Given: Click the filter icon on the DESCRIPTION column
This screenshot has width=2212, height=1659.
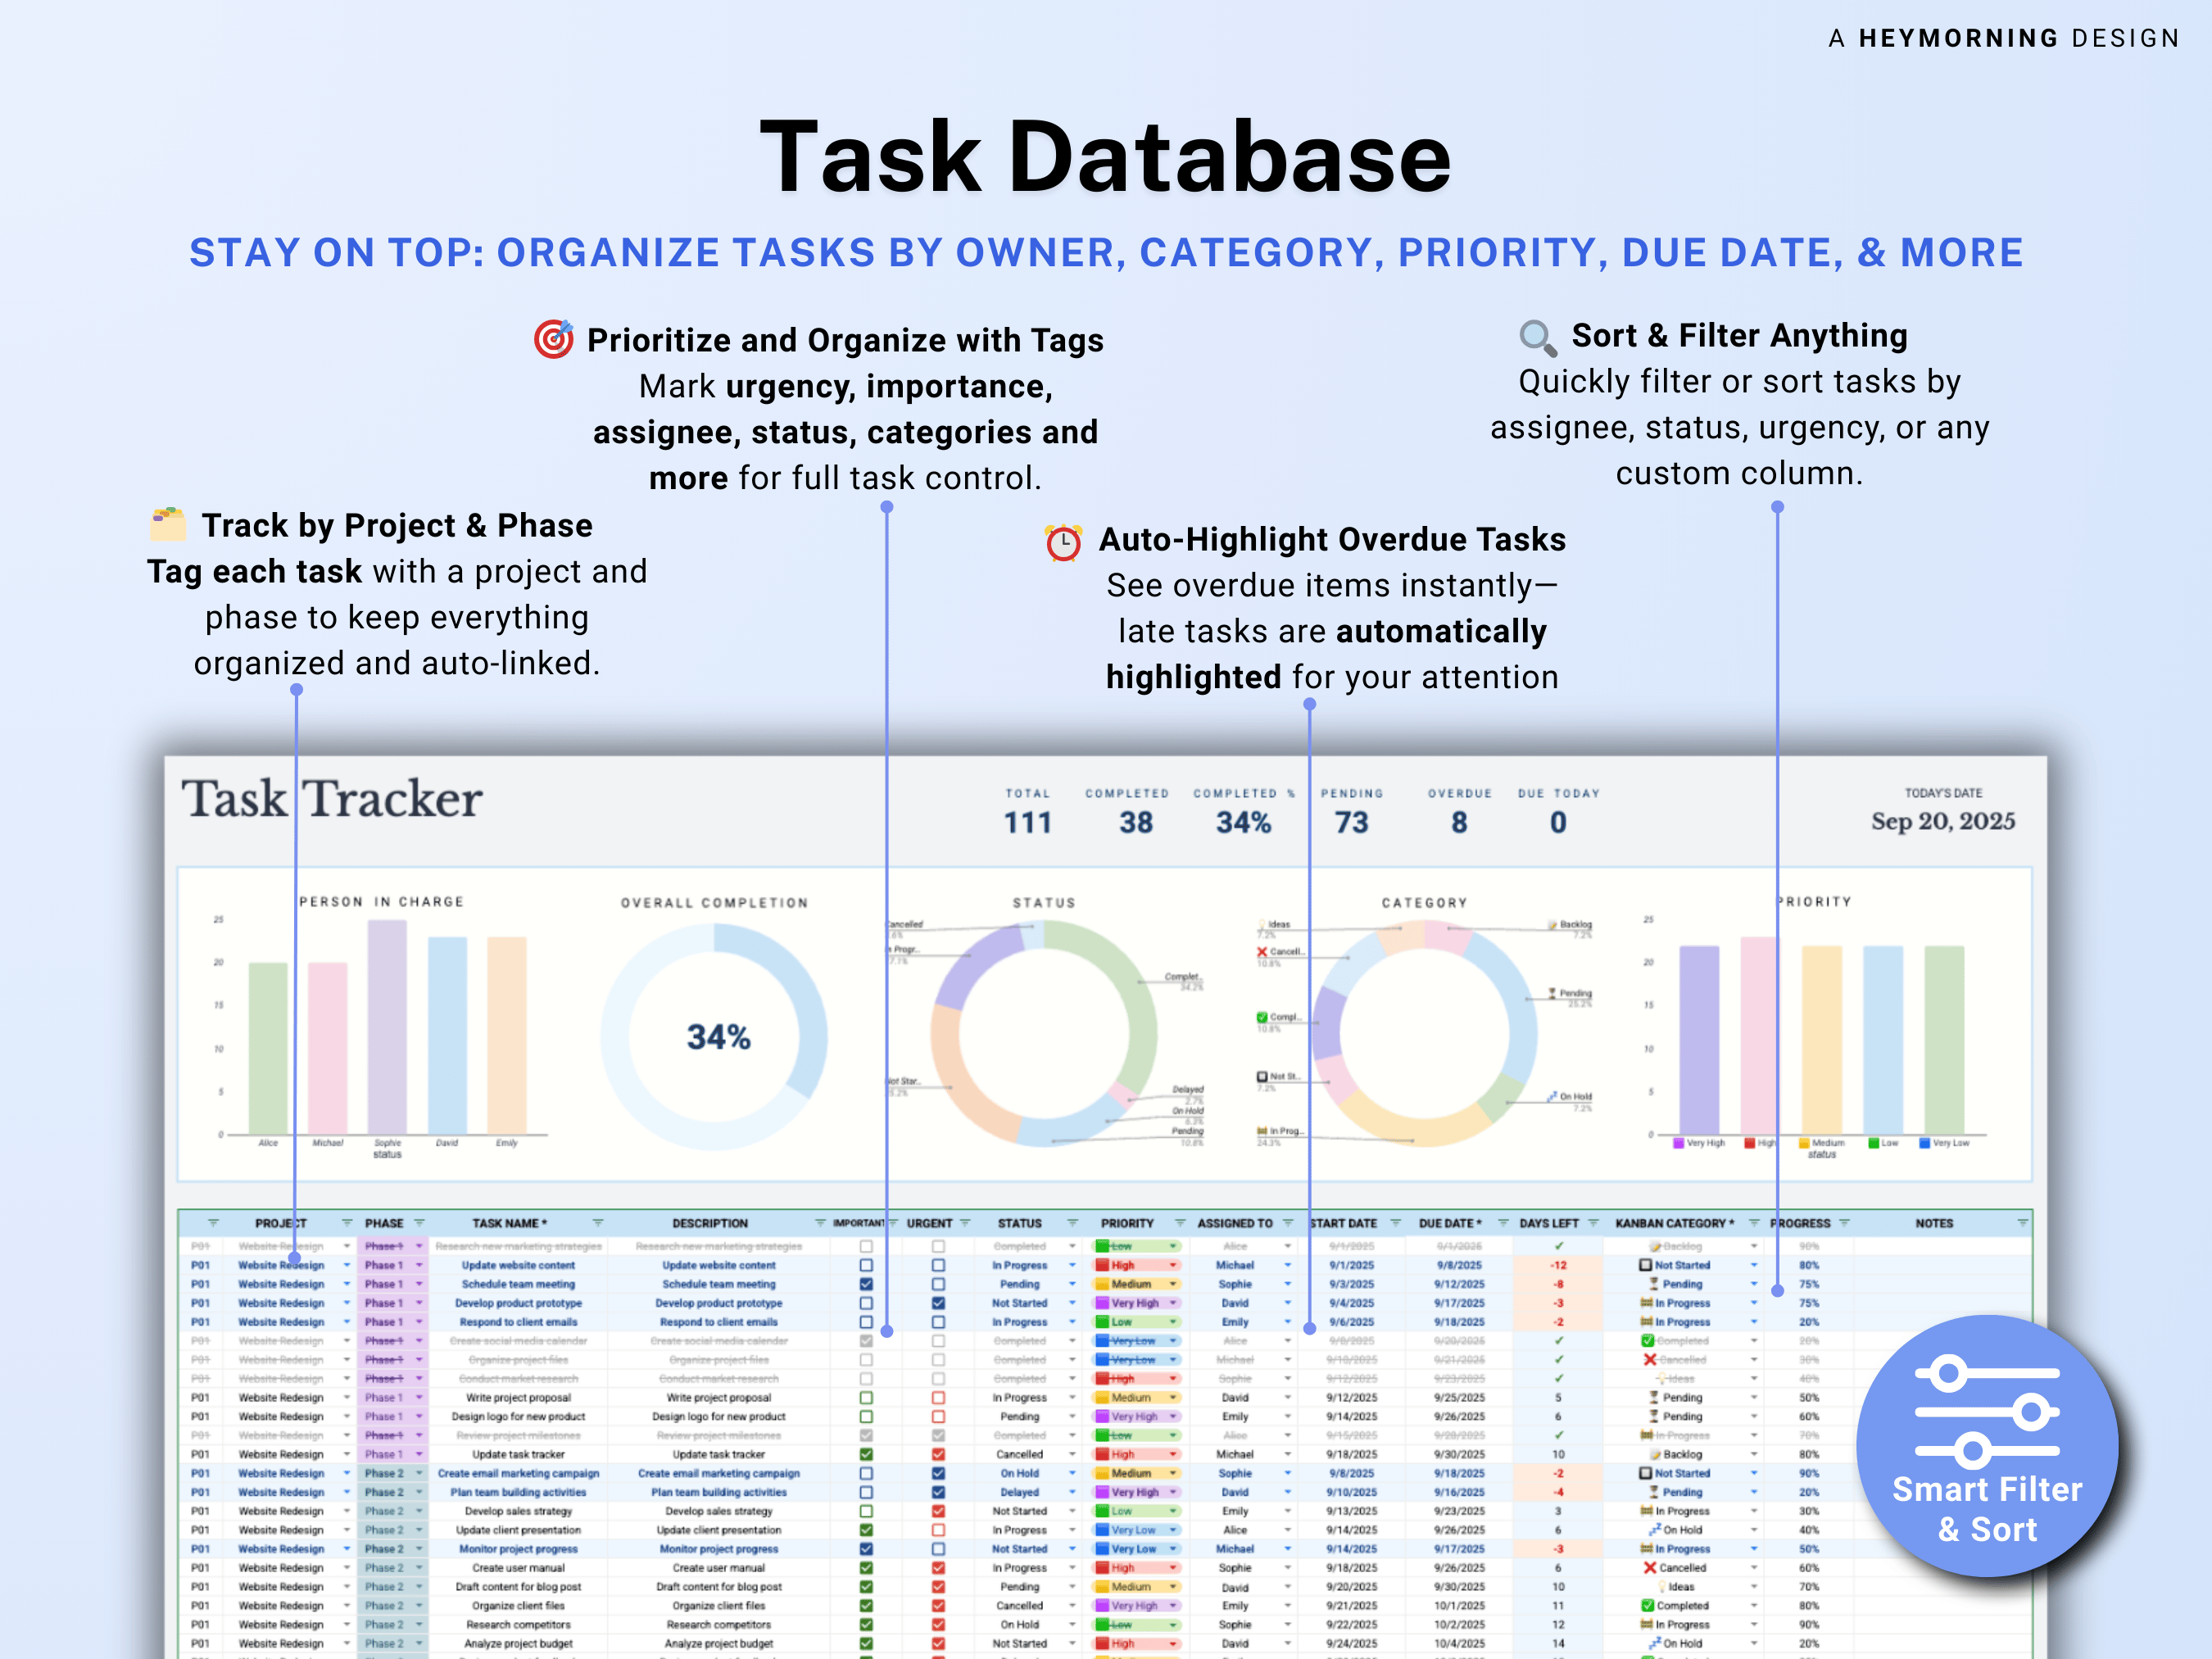Looking at the screenshot, I should 820,1224.
